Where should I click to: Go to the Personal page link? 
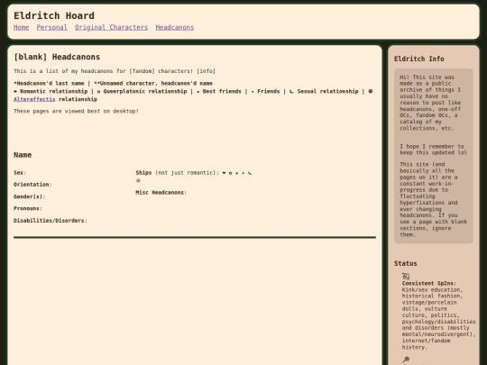click(52, 27)
